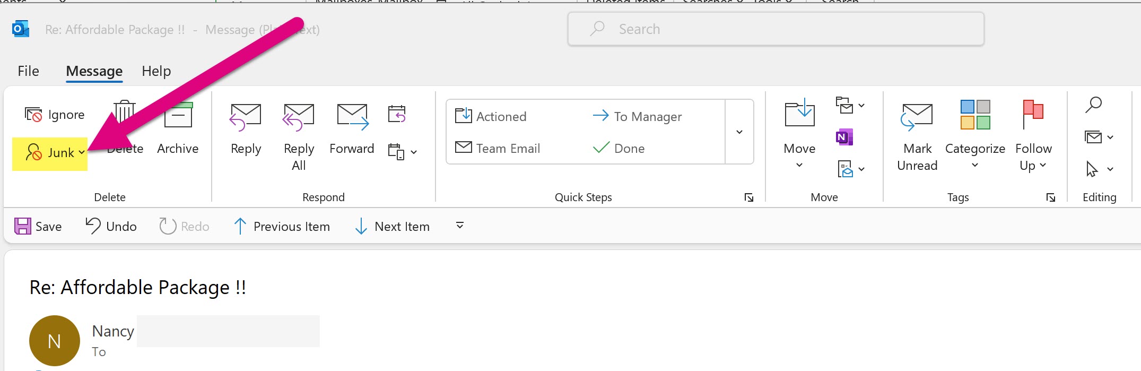The image size is (1141, 371).
Task: Expand the Quick Steps gallery
Action: point(739,132)
